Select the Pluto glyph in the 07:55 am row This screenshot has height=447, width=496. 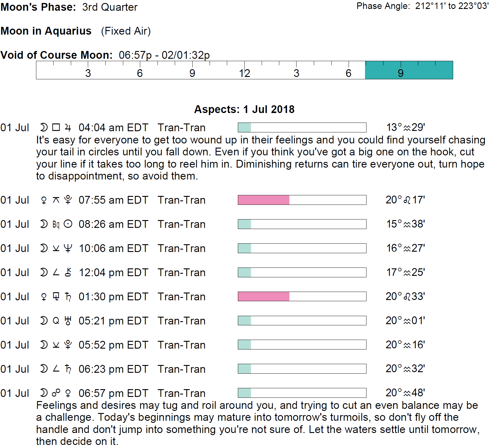pyautogui.click(x=68, y=200)
